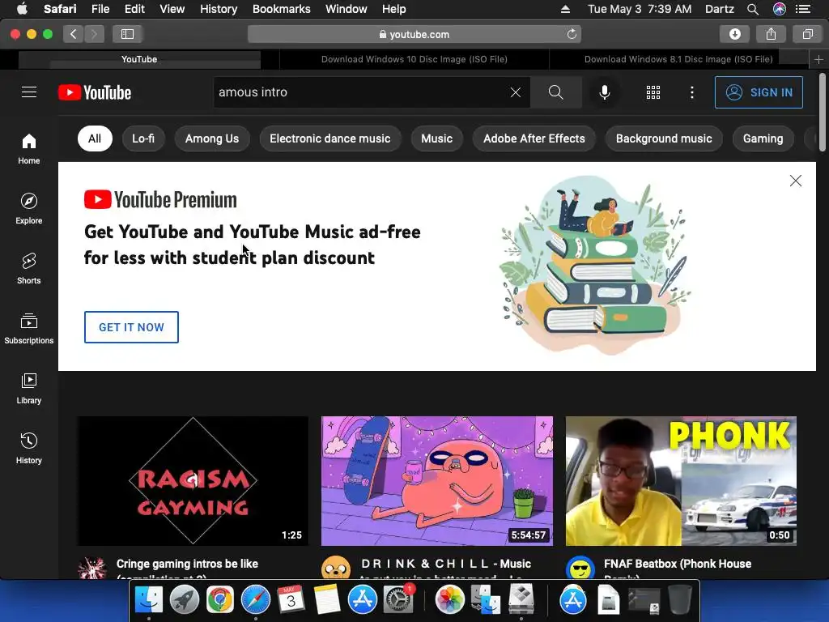Open the YouTube apps grid icon
829x622 pixels.
pos(653,92)
